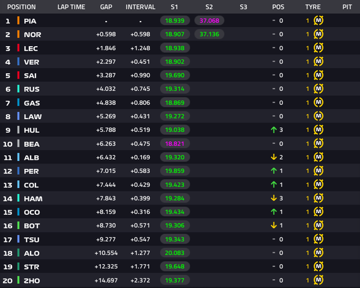Click the medium tyre icon for COL

[319, 184]
